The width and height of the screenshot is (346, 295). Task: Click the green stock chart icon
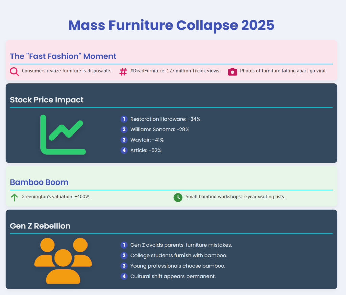63,135
